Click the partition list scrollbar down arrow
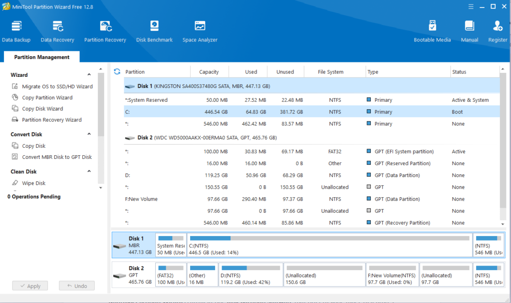Image resolution: width=511 pixels, height=303 pixels. 503,224
